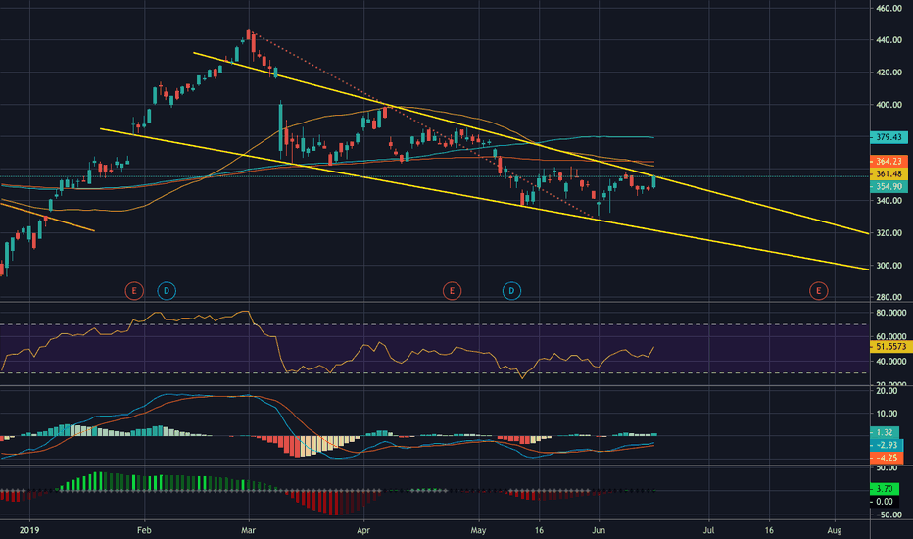This screenshot has width=913, height=539.
Task: Click the 40.0000 RSI axis label
Action: tap(890, 362)
